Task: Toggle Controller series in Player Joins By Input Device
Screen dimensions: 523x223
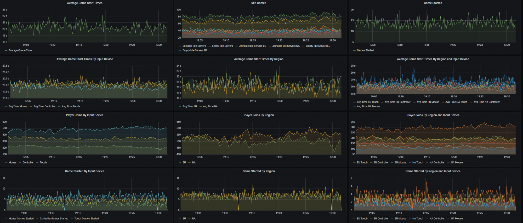Action: coord(28,163)
